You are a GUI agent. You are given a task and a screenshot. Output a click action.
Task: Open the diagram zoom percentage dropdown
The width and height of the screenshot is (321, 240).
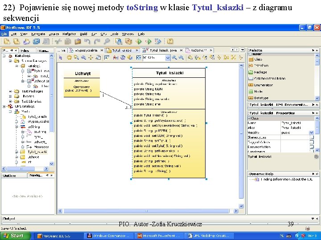[168, 58]
